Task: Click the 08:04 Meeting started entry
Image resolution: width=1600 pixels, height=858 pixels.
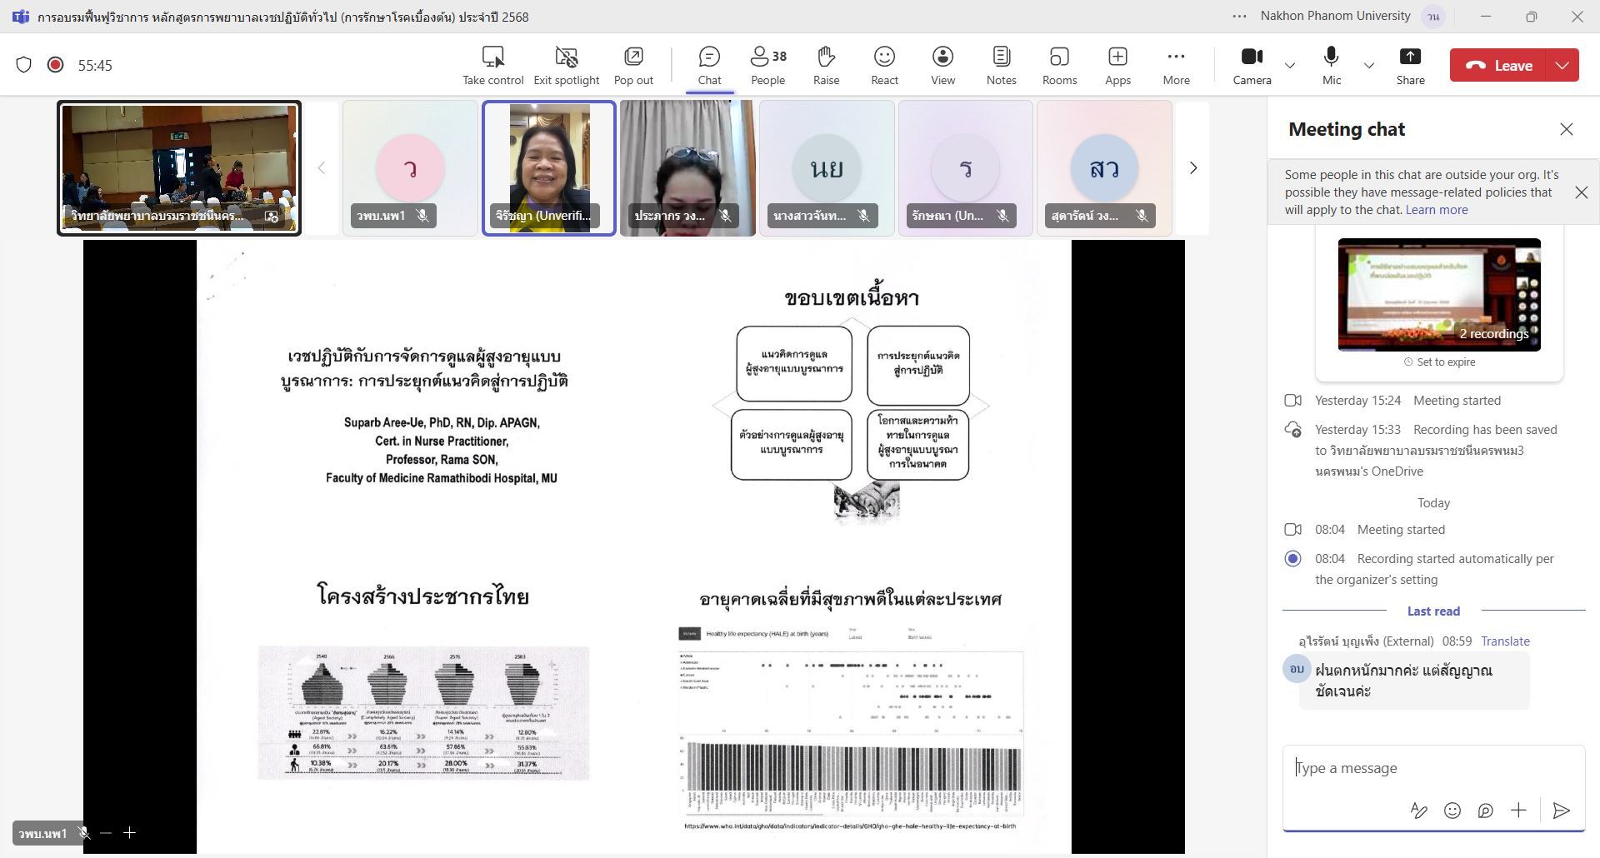Action: [x=1401, y=530]
